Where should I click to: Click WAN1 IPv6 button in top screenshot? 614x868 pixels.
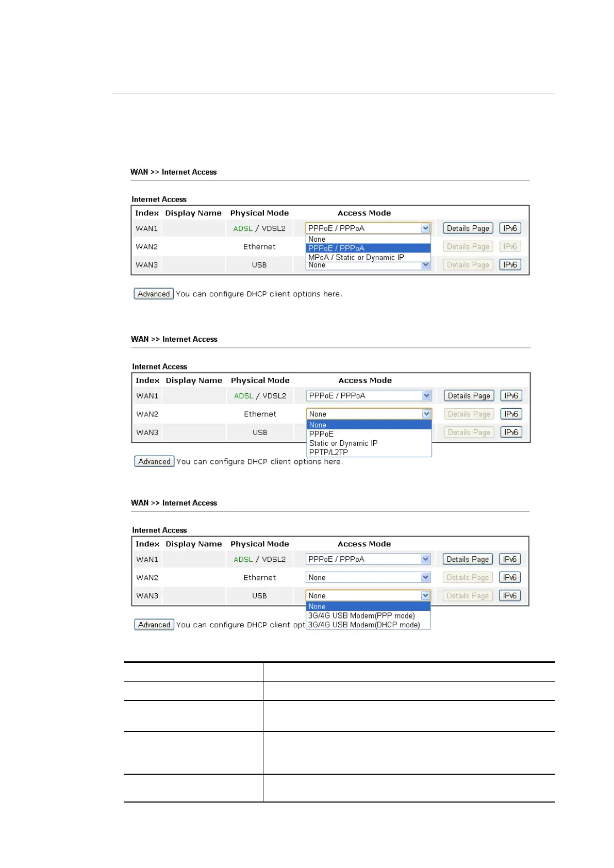coord(510,228)
